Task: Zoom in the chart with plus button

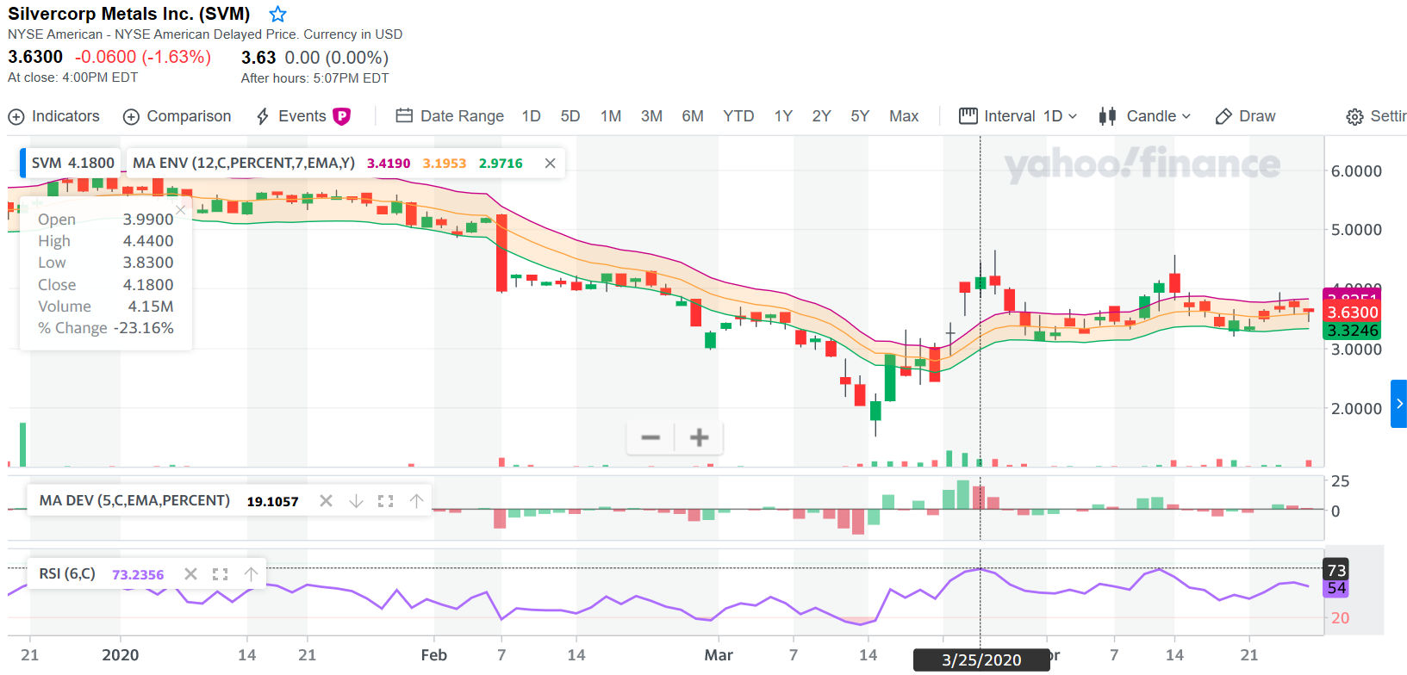Action: [x=700, y=437]
